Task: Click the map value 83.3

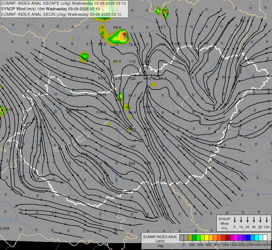Action: (102, 44)
